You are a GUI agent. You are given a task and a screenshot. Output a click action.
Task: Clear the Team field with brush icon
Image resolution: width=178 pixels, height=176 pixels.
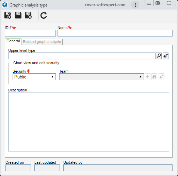pyautogui.click(x=161, y=77)
